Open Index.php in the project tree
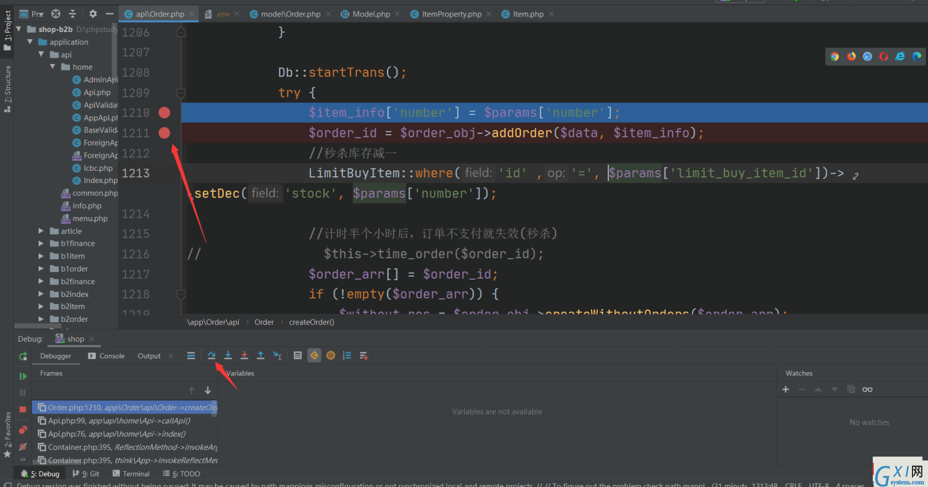 tap(101, 180)
